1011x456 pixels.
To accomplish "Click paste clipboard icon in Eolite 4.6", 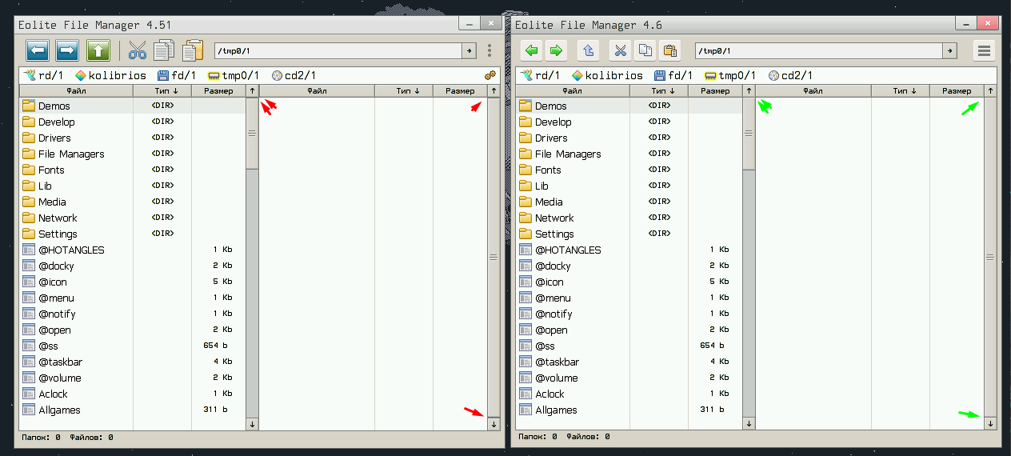I will [x=669, y=51].
